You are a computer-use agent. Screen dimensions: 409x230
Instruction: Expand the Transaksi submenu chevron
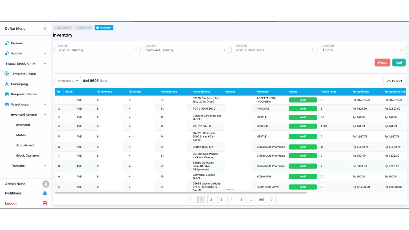(45, 166)
